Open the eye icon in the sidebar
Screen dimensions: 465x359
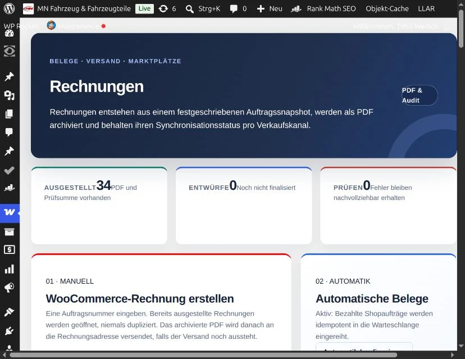(9, 51)
